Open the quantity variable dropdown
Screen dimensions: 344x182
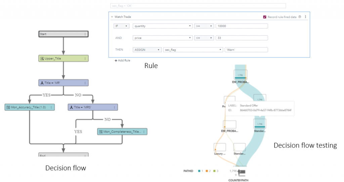coord(162,26)
